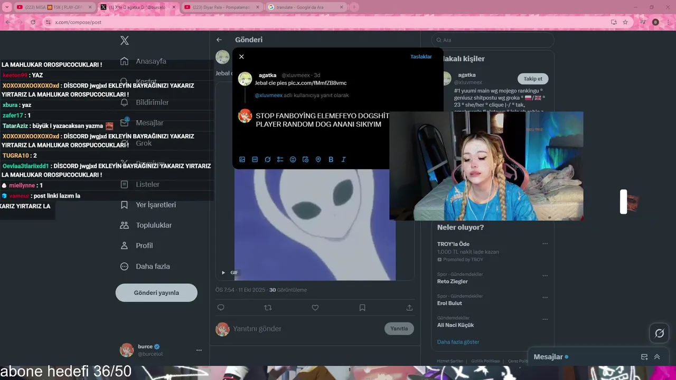
Task: Click Daha fazla göster link
Action: point(458,342)
